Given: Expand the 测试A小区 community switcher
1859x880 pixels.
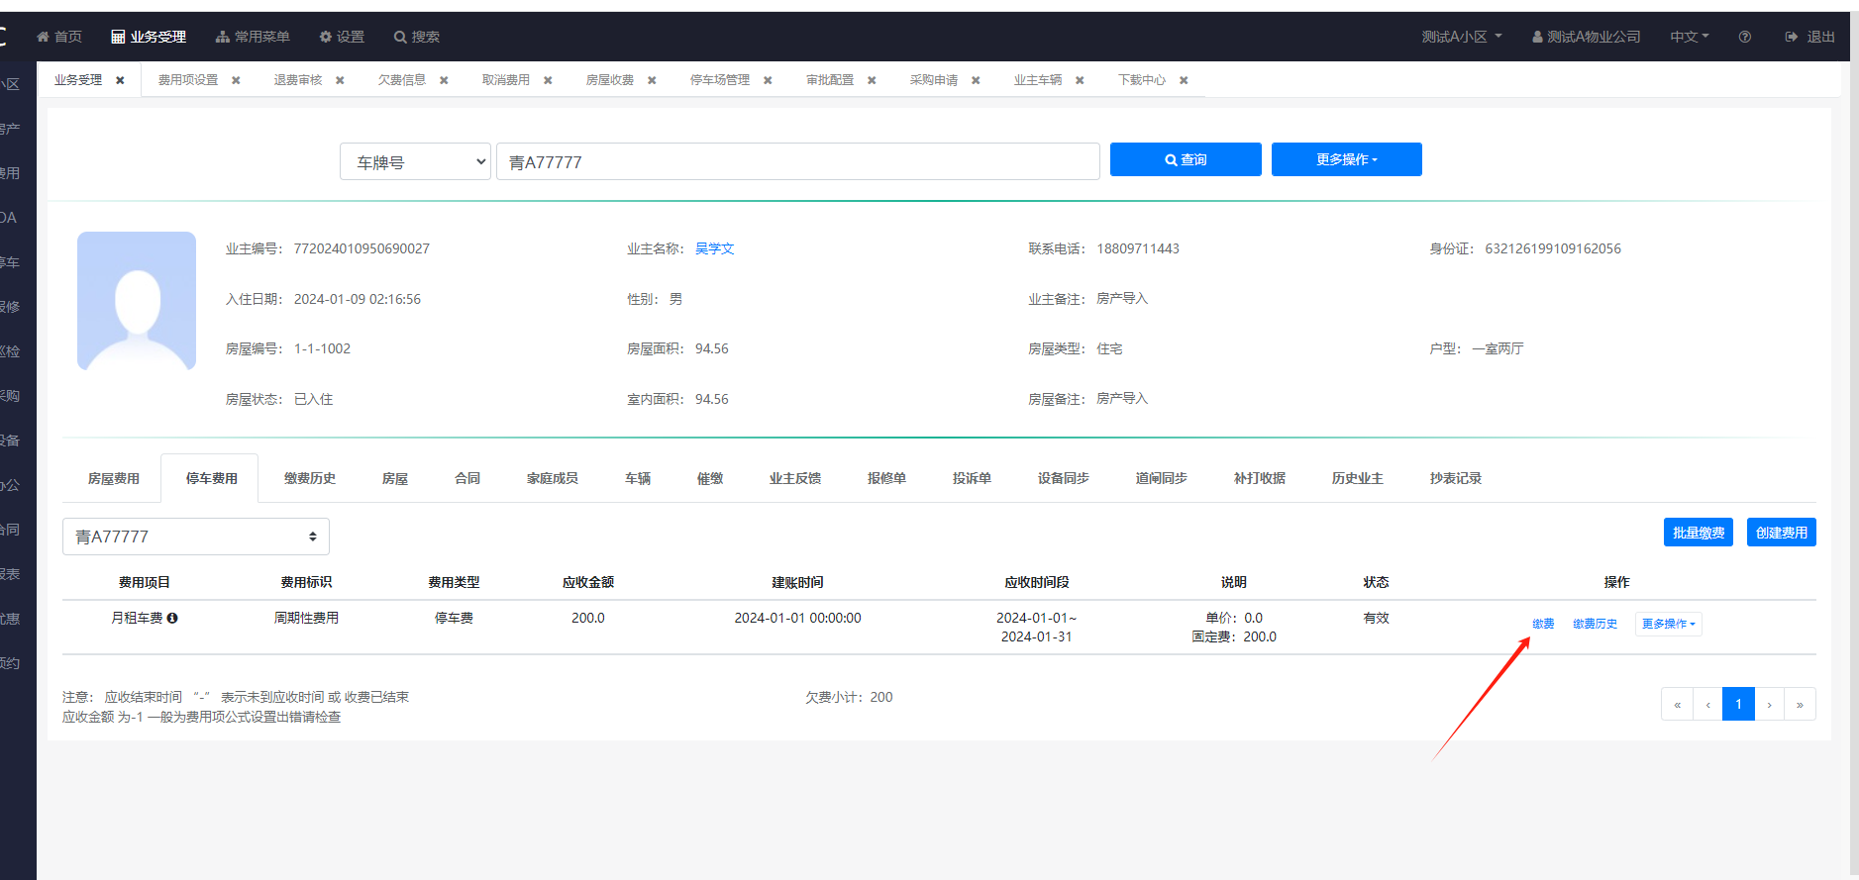Looking at the screenshot, I should click(1462, 37).
